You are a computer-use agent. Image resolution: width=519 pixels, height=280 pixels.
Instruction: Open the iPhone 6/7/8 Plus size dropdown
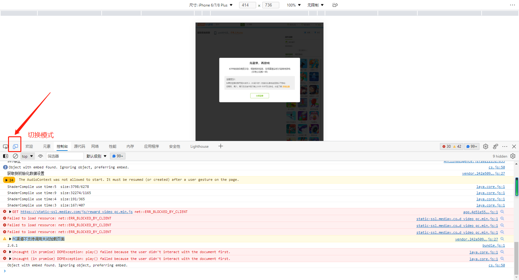pos(211,5)
